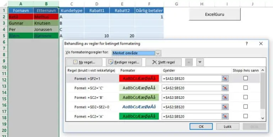Click cell containing Jonassen
273x137 pixels.
(x=46, y=29)
